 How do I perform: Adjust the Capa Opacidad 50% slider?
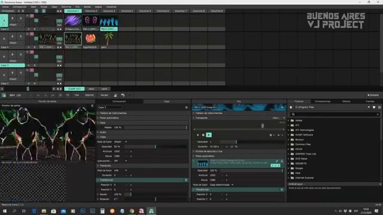click(x=156, y=146)
